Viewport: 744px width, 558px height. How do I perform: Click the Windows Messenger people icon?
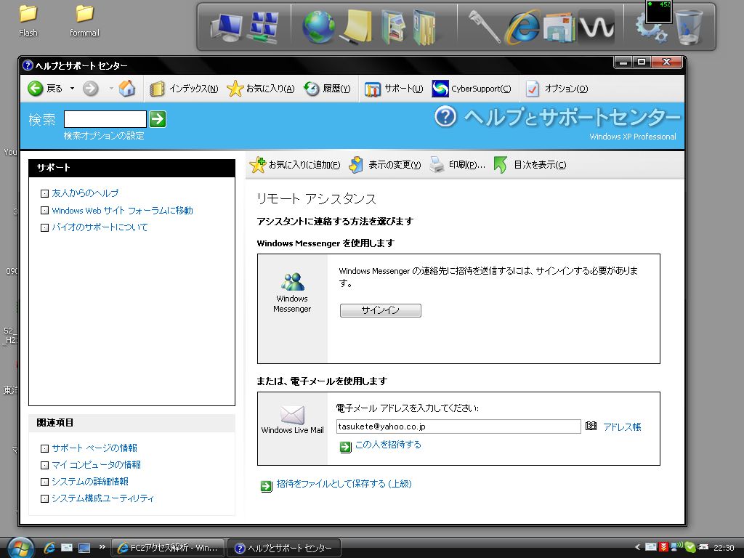pos(292,282)
